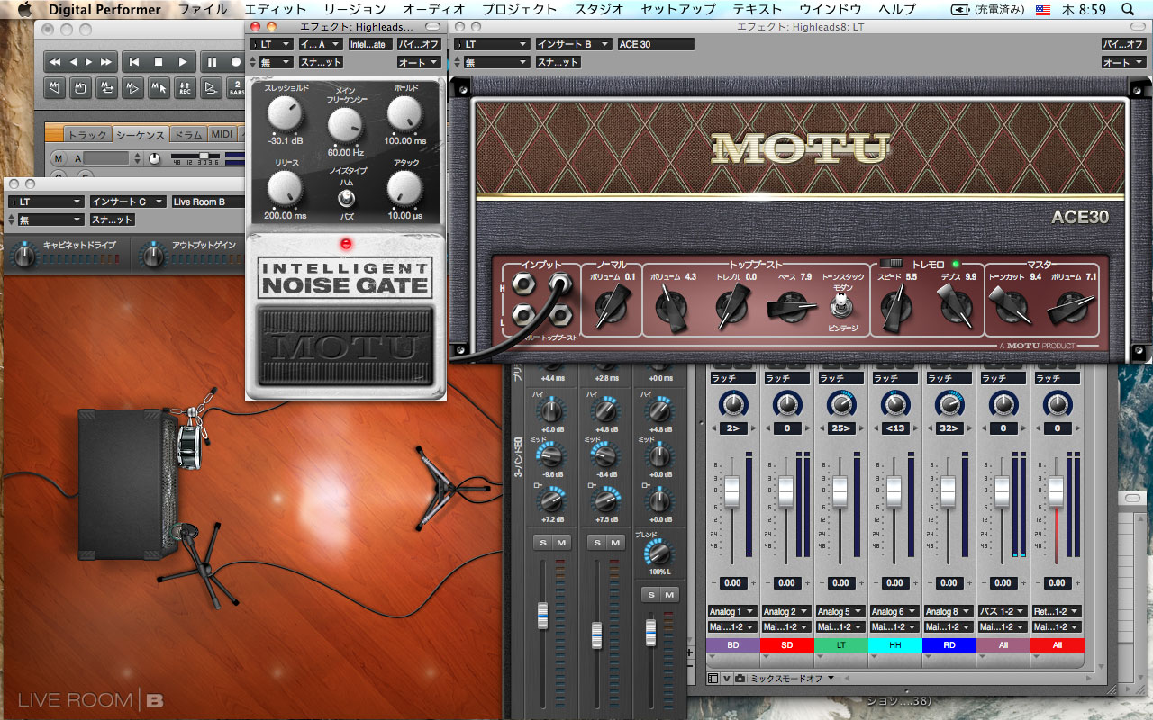1153x720 pixels.
Task: Mute the Live Room channel showing +2.8 ms
Action: (615, 542)
